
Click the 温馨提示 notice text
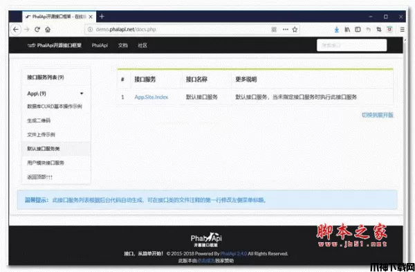(145, 200)
